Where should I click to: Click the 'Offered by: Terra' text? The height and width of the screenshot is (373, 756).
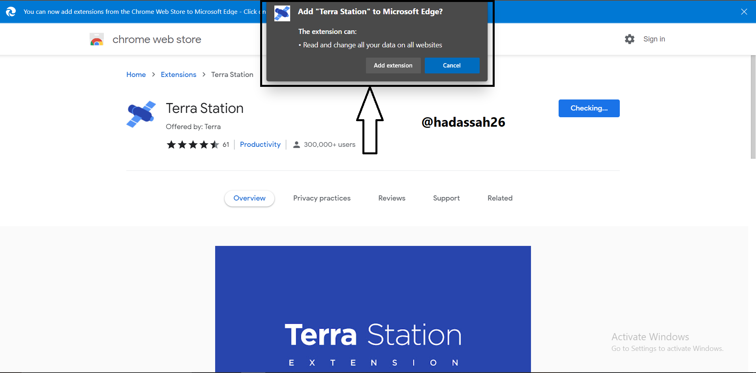pyautogui.click(x=193, y=127)
